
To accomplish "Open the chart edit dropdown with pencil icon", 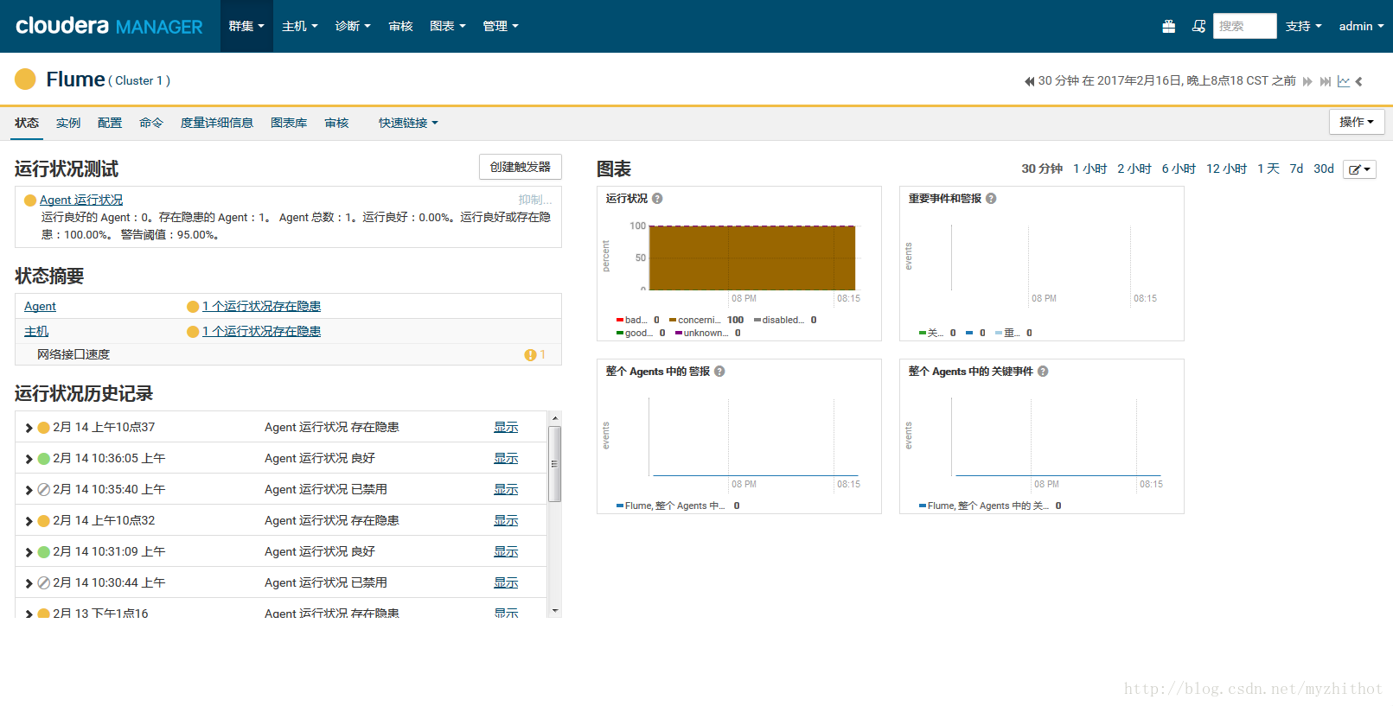I will pyautogui.click(x=1359, y=169).
